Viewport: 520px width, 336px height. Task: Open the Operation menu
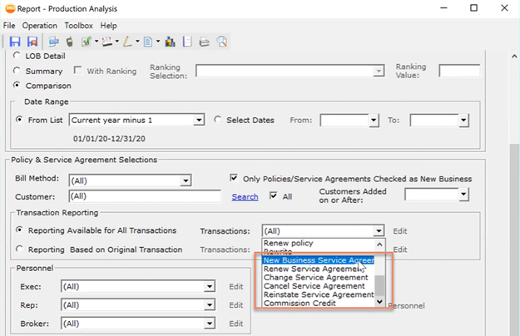[x=39, y=26]
